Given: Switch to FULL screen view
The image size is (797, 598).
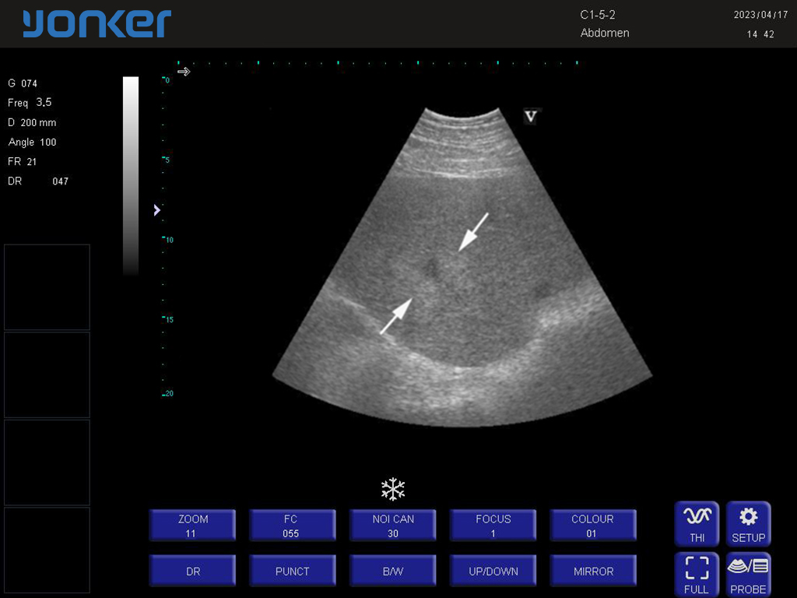Looking at the screenshot, I should pyautogui.click(x=697, y=575).
